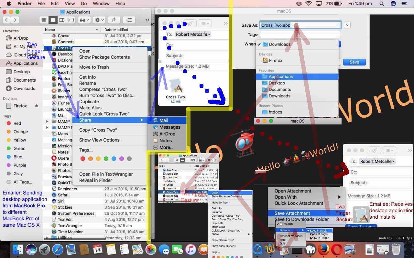414x258 pixels.
Task: Click the Tags field in save dialog
Action: tap(300, 35)
